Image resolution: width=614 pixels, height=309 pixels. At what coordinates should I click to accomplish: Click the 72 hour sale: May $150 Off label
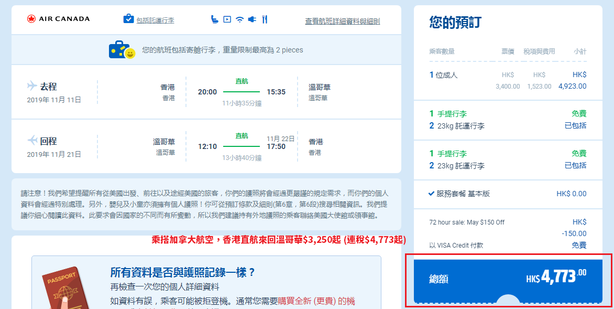click(467, 222)
